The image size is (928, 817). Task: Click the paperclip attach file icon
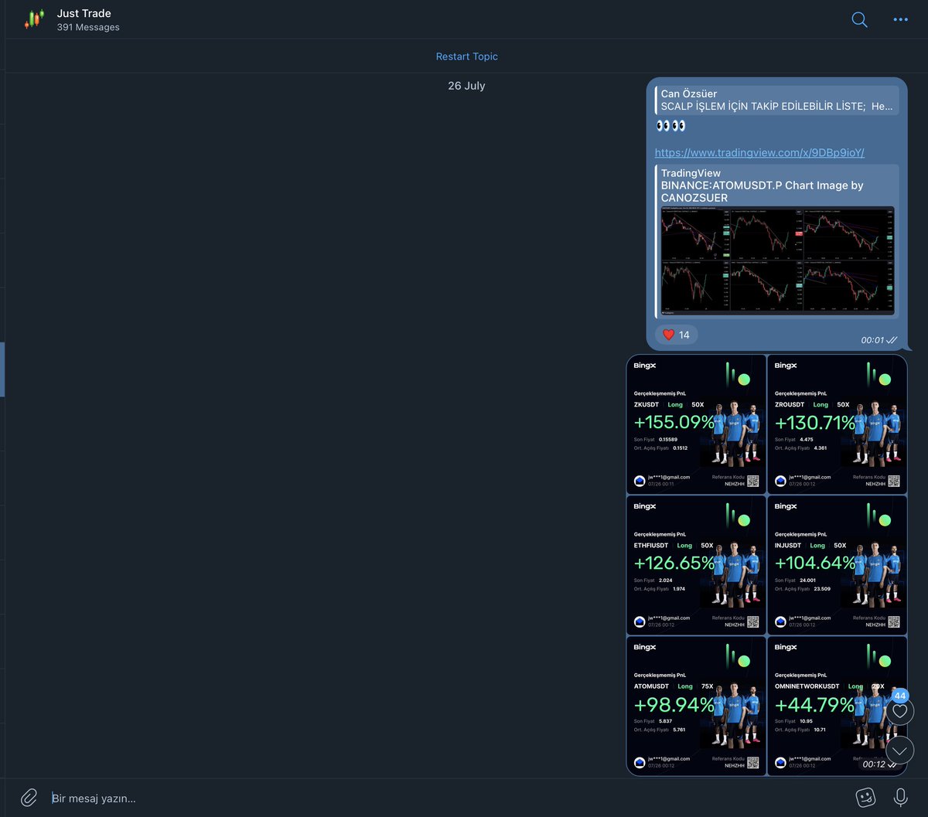pos(29,797)
